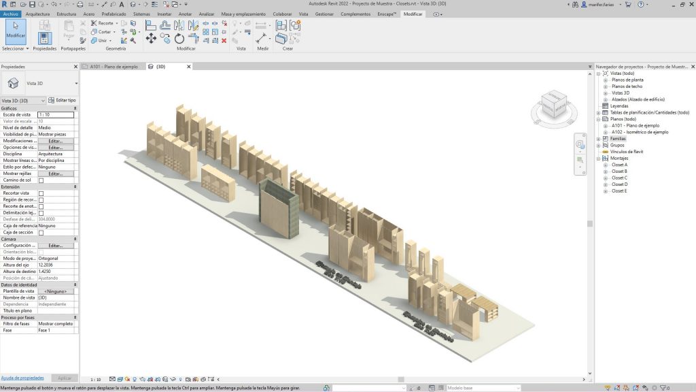Activate the Rotar tool
The height and width of the screenshot is (392, 696).
point(178,39)
